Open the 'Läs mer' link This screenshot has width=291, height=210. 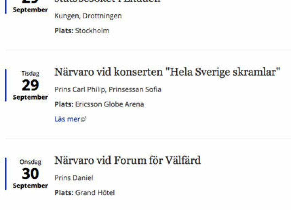pyautogui.click(x=70, y=119)
